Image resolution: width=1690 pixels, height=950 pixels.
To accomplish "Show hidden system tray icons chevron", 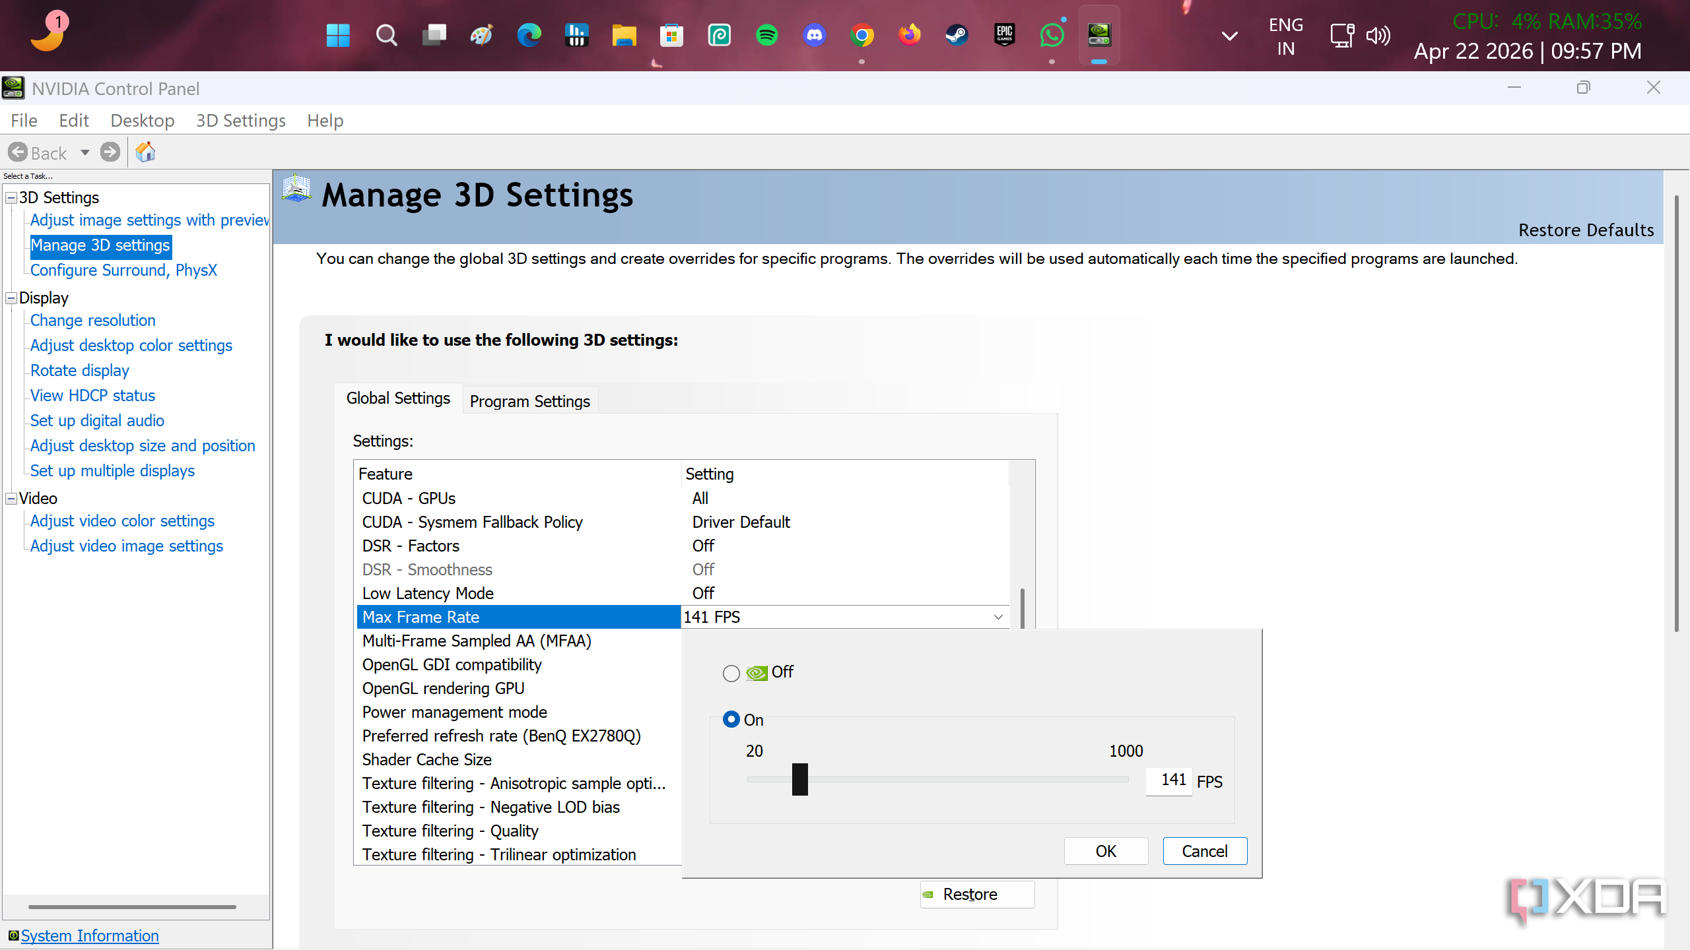I will (x=1229, y=36).
